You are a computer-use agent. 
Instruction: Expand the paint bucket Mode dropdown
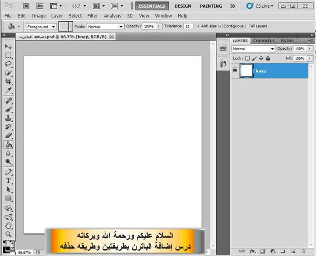tap(105, 27)
